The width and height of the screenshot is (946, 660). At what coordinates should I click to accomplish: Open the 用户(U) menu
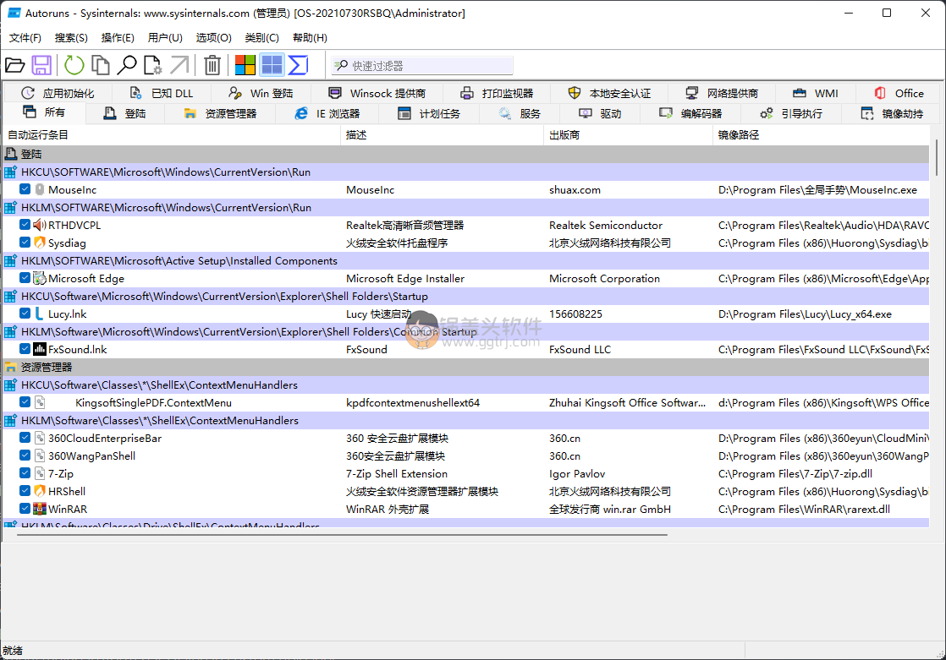tap(165, 37)
